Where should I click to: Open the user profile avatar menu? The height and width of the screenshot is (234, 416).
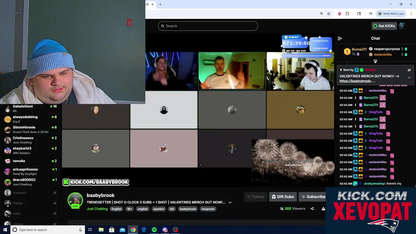403,26
